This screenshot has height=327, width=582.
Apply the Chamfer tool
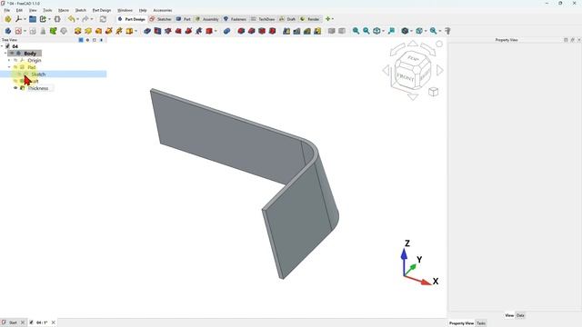coord(252,31)
